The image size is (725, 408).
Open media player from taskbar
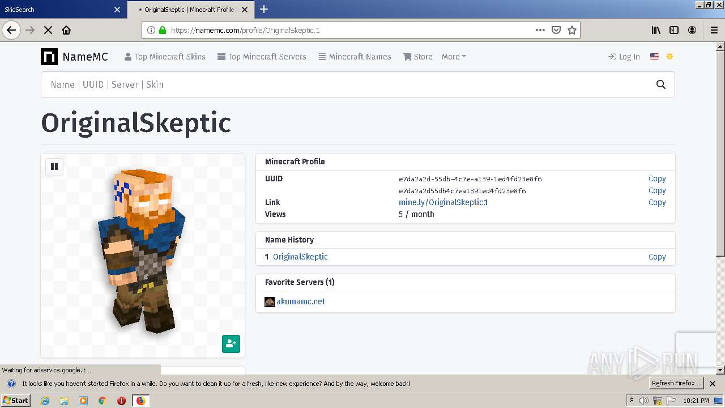pos(83,401)
